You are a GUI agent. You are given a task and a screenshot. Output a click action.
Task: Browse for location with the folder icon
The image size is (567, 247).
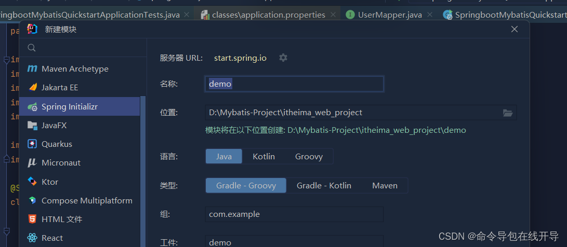click(x=508, y=113)
